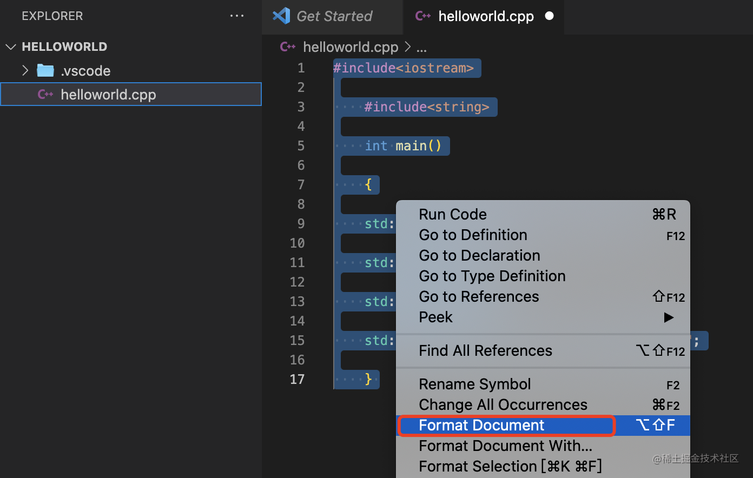753x478 pixels.
Task: Click the C++ icon on the helloworld.cpp editor tab
Action: pyautogui.click(x=423, y=16)
